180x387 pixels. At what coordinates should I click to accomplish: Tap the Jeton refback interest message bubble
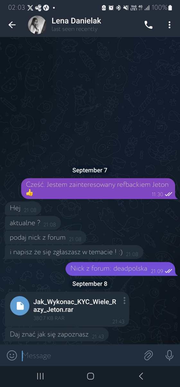pos(99,189)
